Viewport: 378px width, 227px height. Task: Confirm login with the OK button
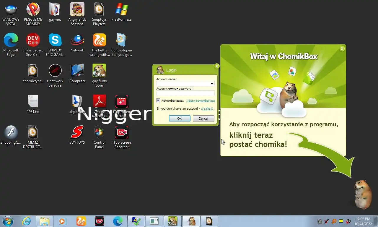click(180, 118)
